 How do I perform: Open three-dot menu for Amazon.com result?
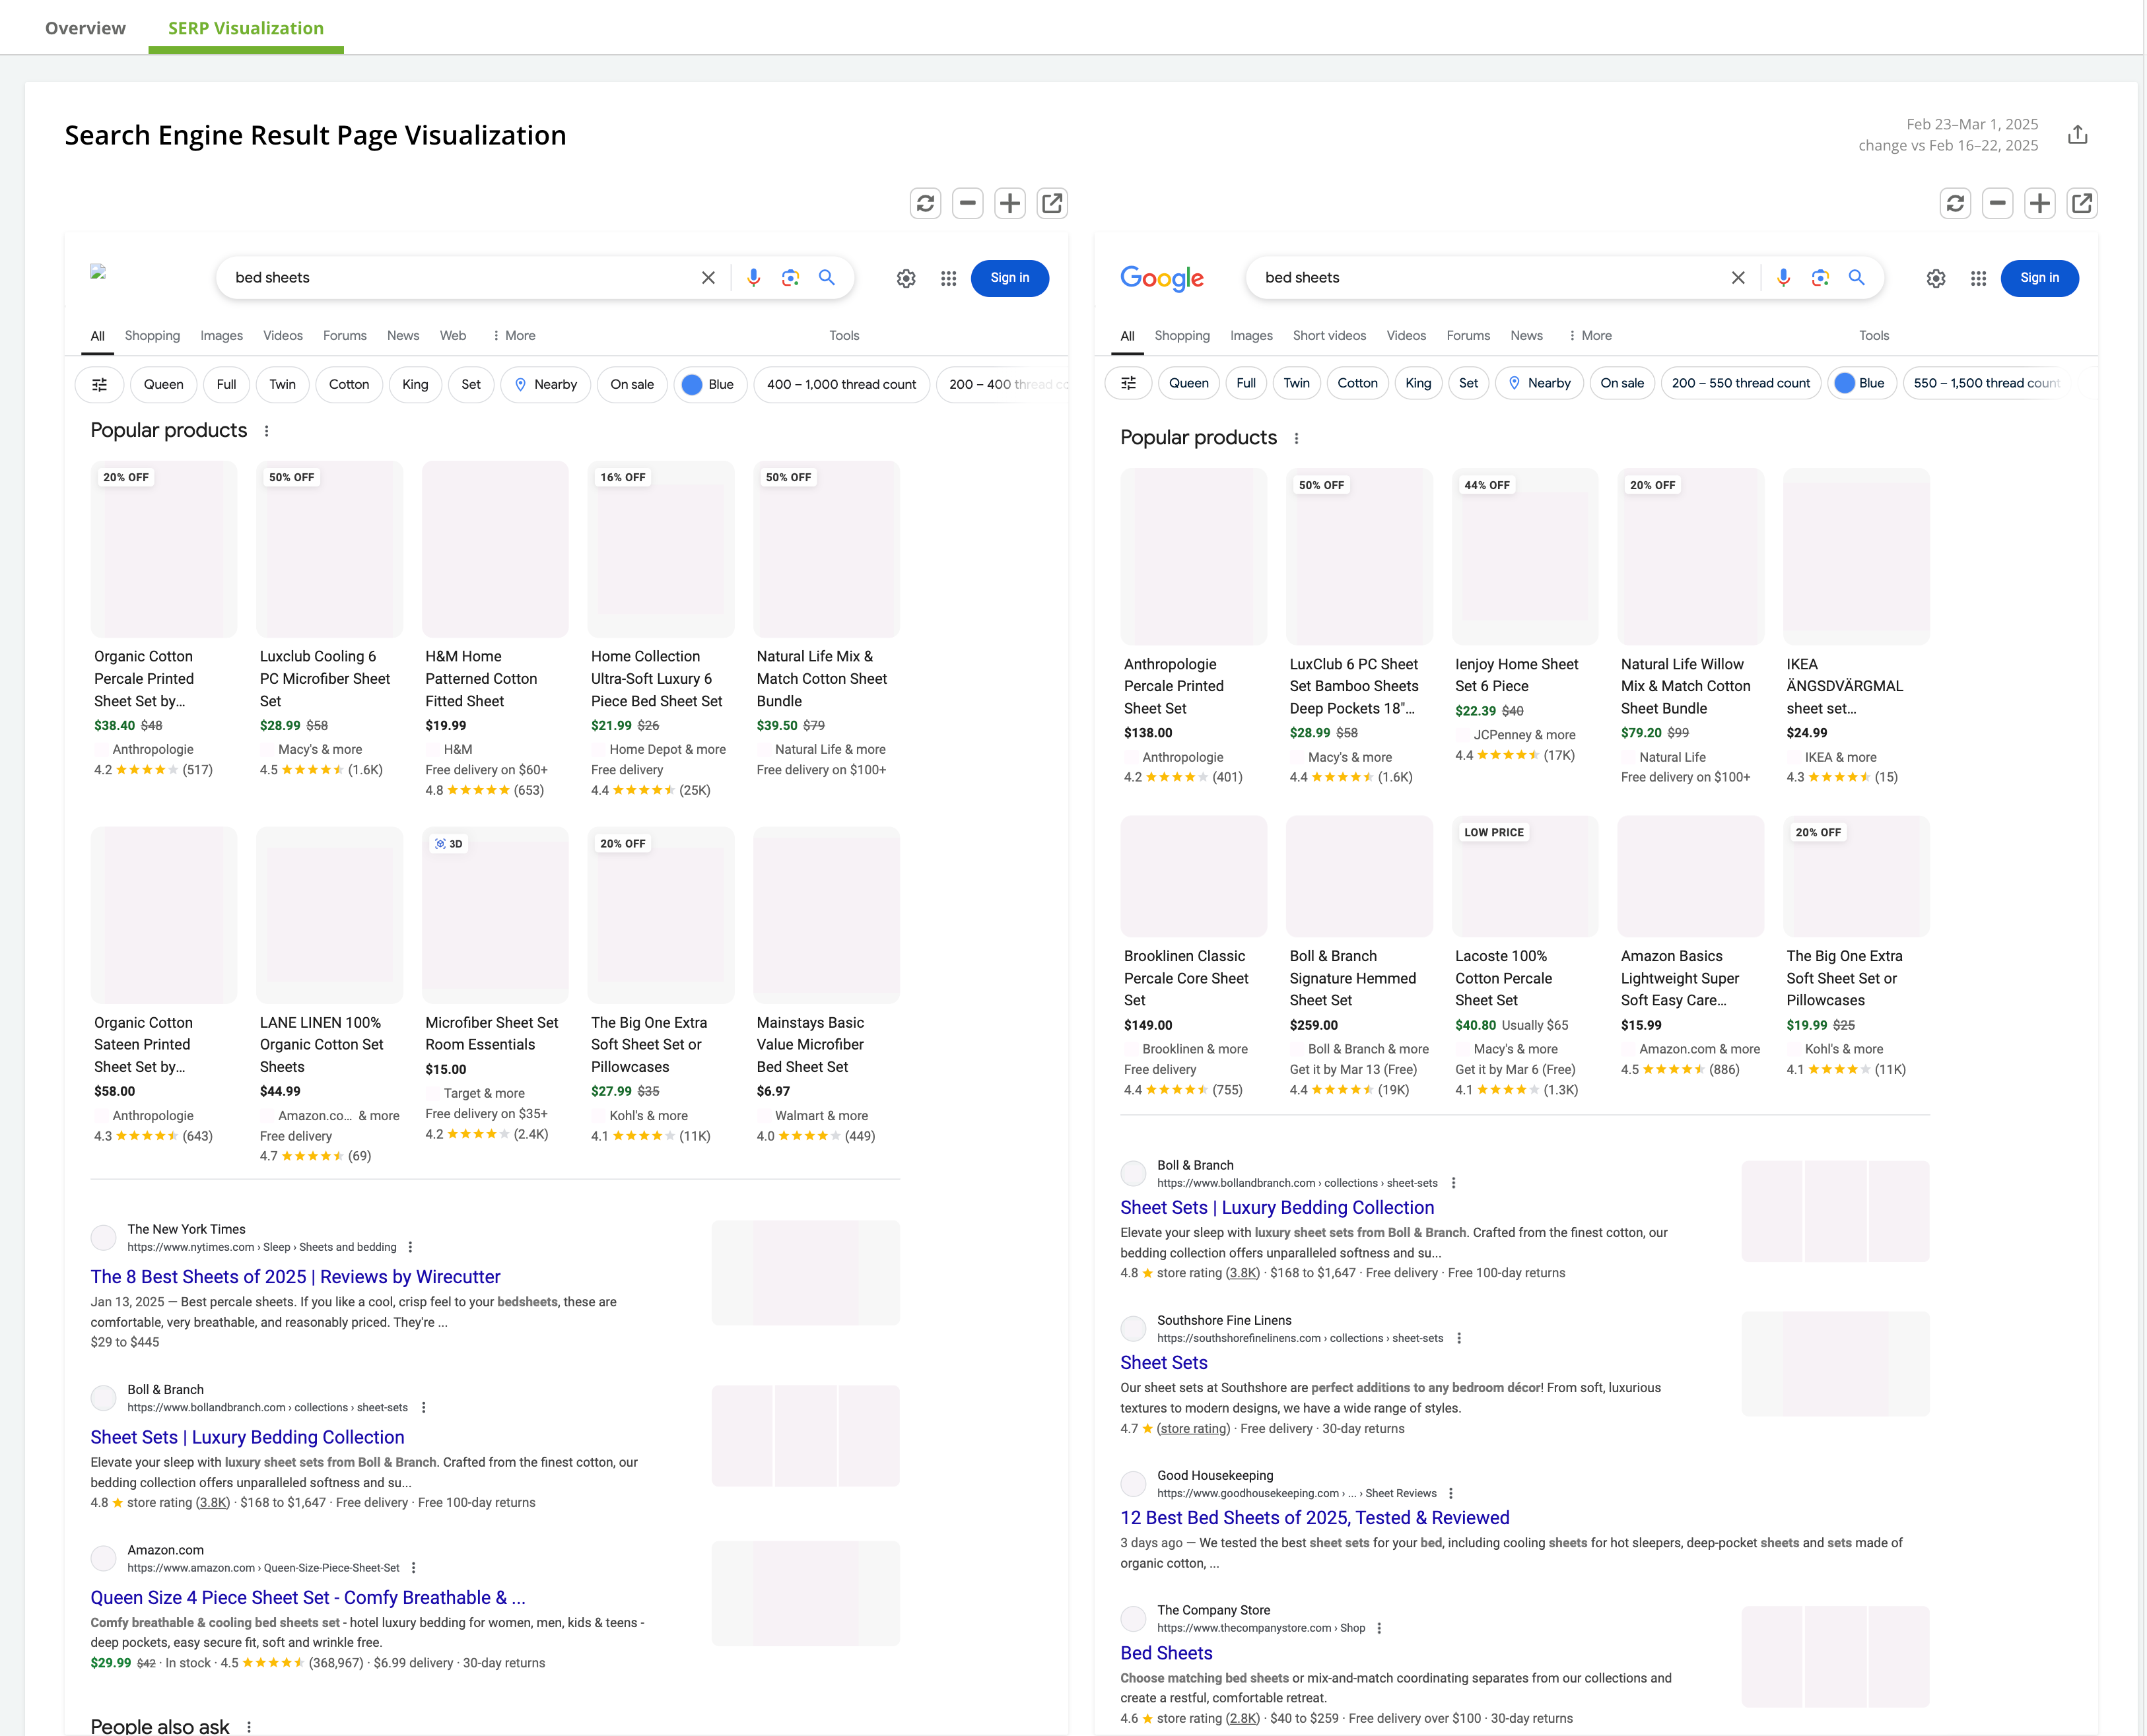(x=413, y=1569)
